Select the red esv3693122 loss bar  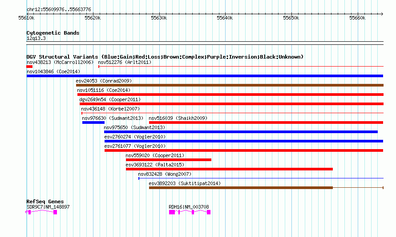[229, 169]
